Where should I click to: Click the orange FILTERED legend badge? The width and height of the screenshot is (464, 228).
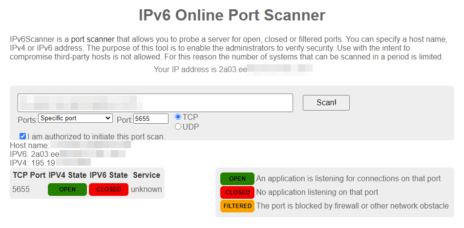[x=237, y=206]
